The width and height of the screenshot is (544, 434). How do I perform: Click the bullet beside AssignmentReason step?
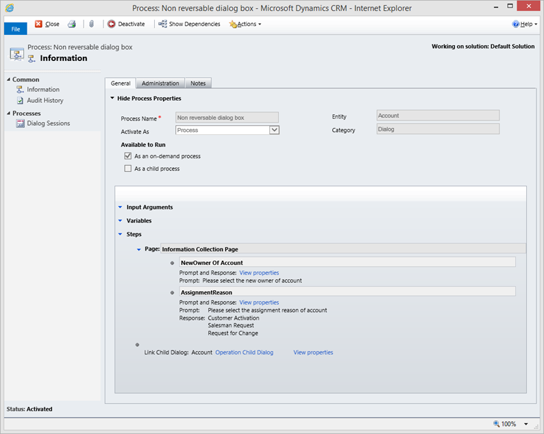coord(172,292)
